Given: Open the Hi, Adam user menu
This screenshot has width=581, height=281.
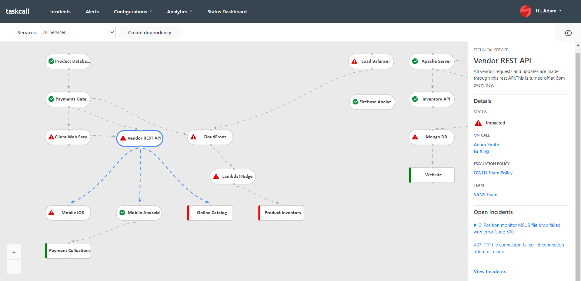Looking at the screenshot, I should (549, 11).
